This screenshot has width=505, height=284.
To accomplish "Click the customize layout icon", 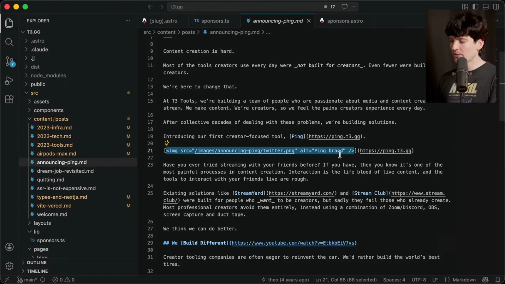I will (465, 7).
